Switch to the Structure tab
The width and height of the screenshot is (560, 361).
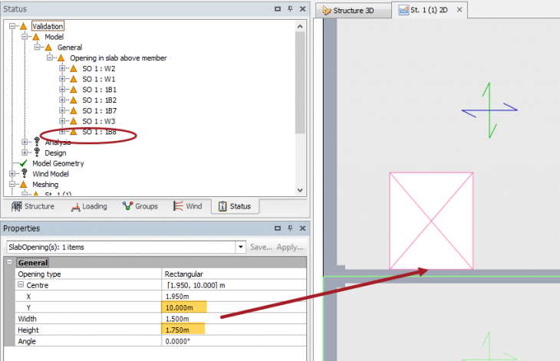32,206
